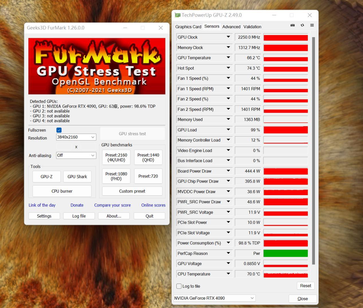Select the Sensors tab in GPU-Z
The image size is (363, 308).
point(212,26)
